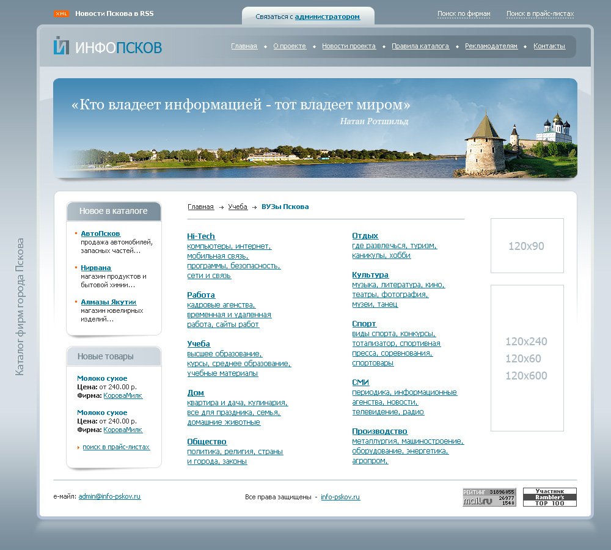Open the Rambler's Top 100 badge
The image size is (611, 550).
(x=549, y=497)
